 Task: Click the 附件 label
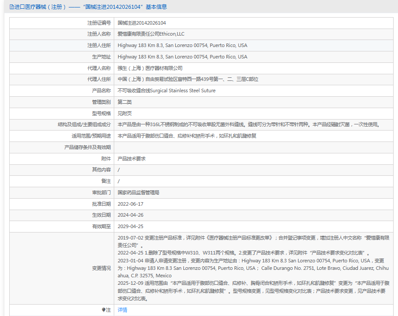[106, 159]
